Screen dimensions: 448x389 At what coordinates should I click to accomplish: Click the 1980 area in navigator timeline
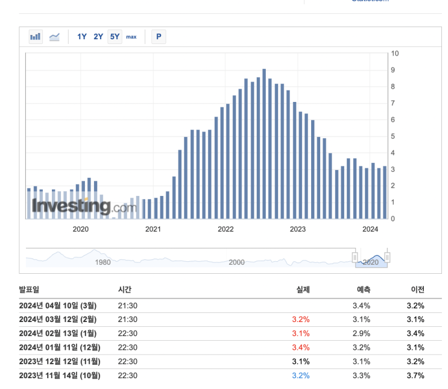103,262
